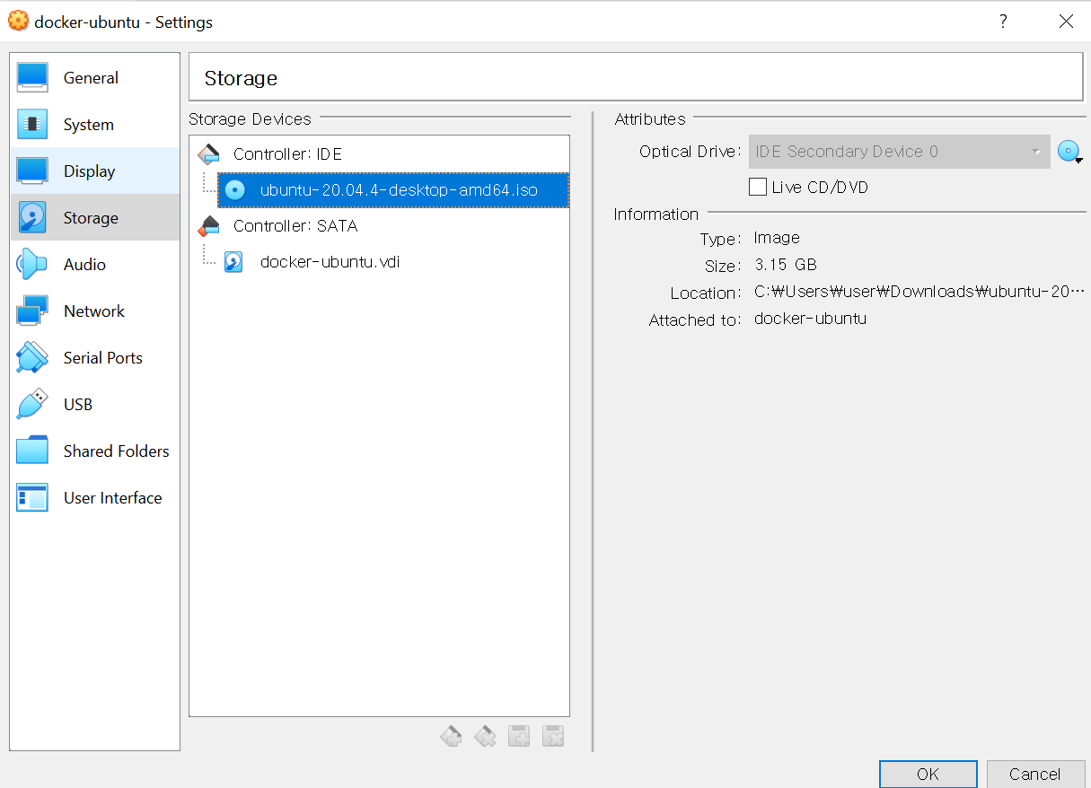Click the IDE controller icon
Viewport: 1091px width, 788px height.
coord(208,154)
